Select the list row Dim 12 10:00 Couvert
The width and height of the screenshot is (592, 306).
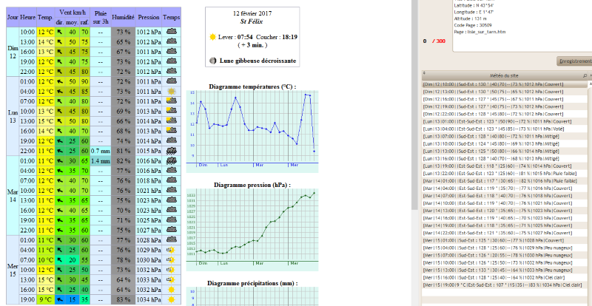coord(505,84)
